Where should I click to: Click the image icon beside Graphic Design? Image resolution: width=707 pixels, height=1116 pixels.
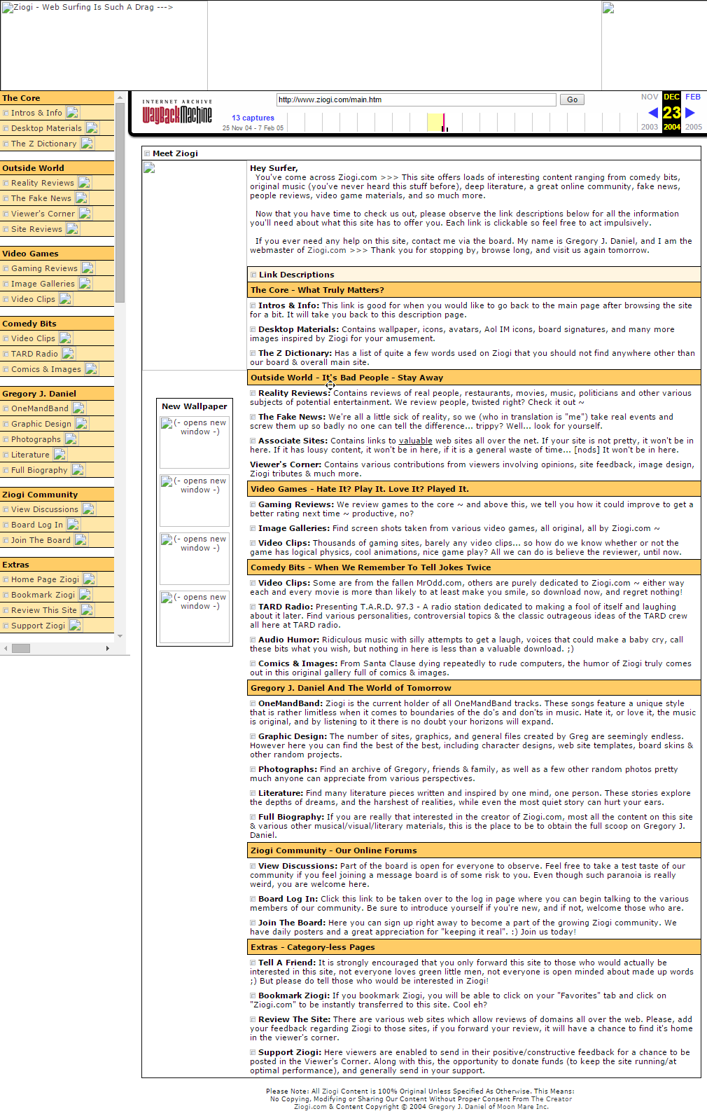(x=82, y=424)
